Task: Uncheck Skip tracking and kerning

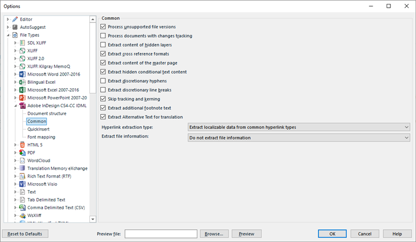Action: [103, 99]
